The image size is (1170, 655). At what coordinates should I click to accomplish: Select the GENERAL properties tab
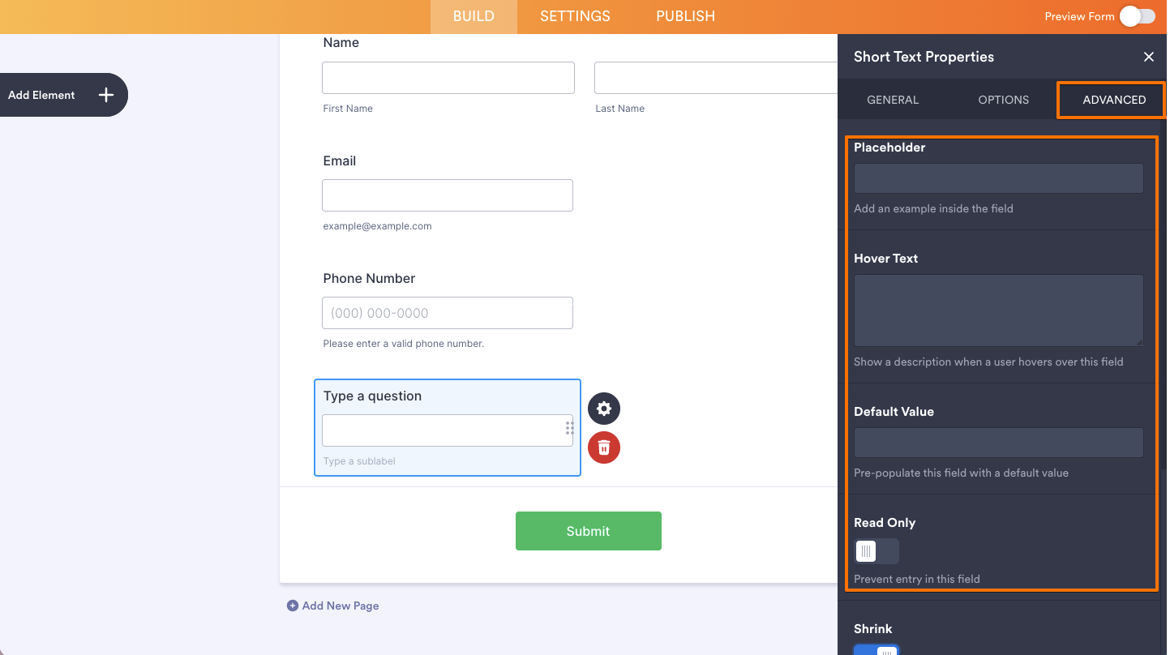[893, 100]
